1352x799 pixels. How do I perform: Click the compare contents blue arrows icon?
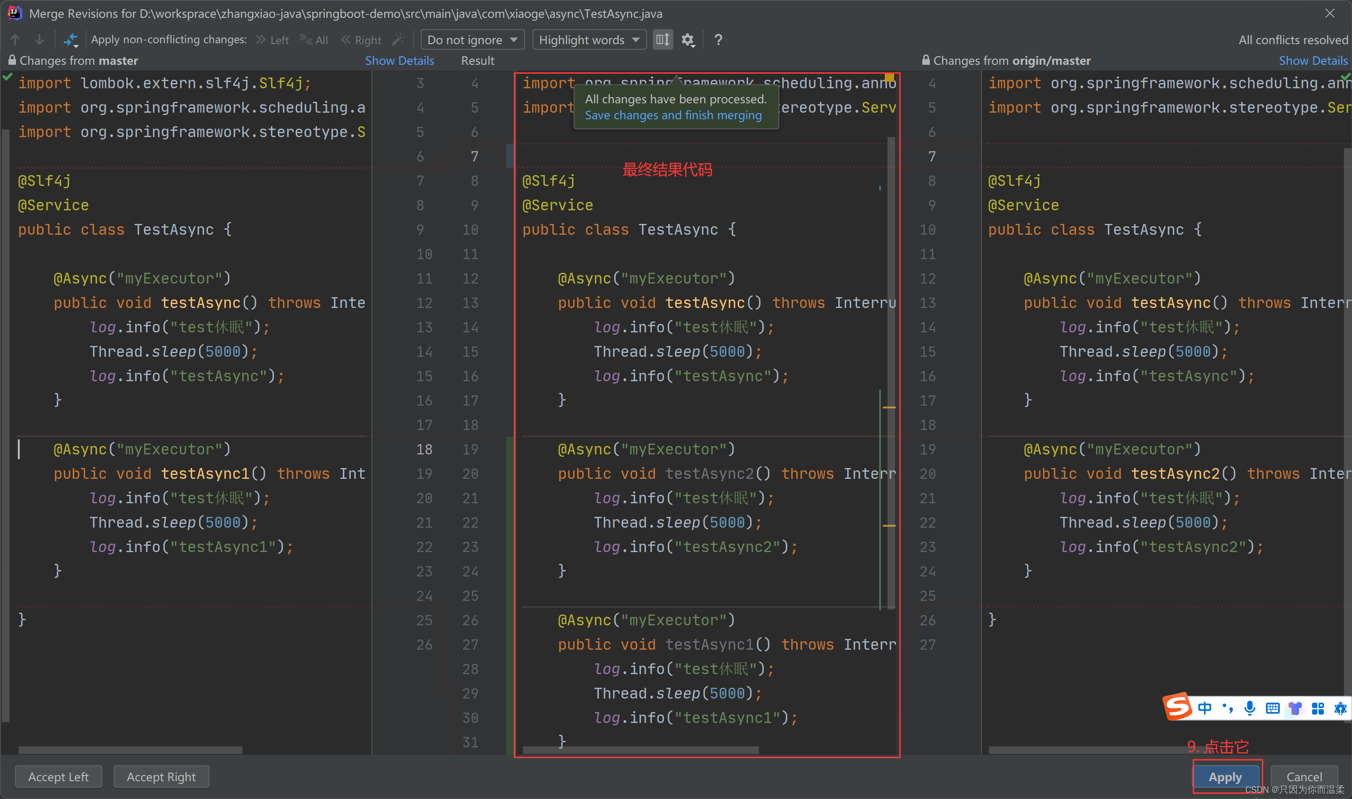[x=70, y=40]
